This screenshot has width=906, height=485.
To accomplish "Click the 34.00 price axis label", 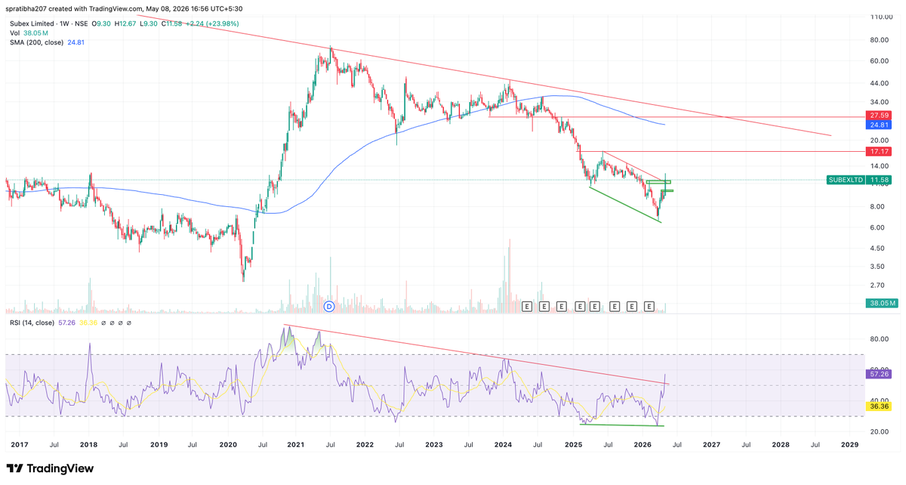I will coord(880,102).
